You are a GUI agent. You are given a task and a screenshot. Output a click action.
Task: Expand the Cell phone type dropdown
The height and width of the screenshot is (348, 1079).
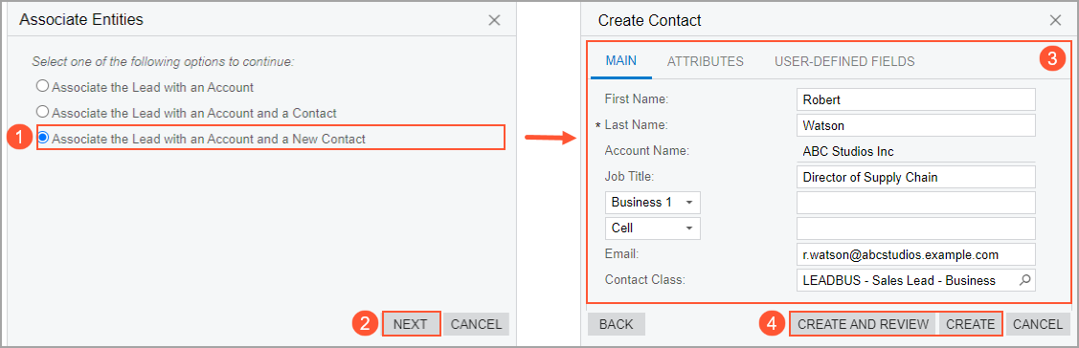tap(652, 228)
